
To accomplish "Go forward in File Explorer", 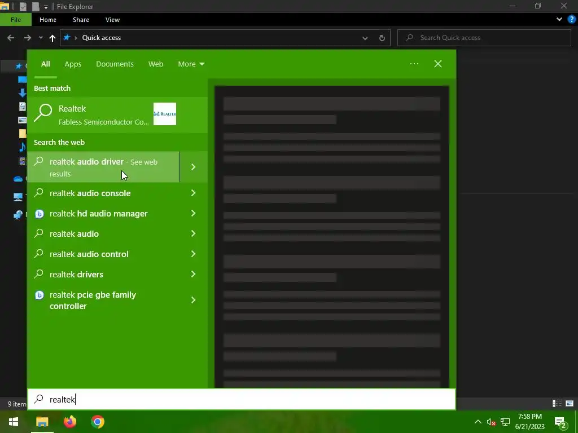I will [x=28, y=38].
